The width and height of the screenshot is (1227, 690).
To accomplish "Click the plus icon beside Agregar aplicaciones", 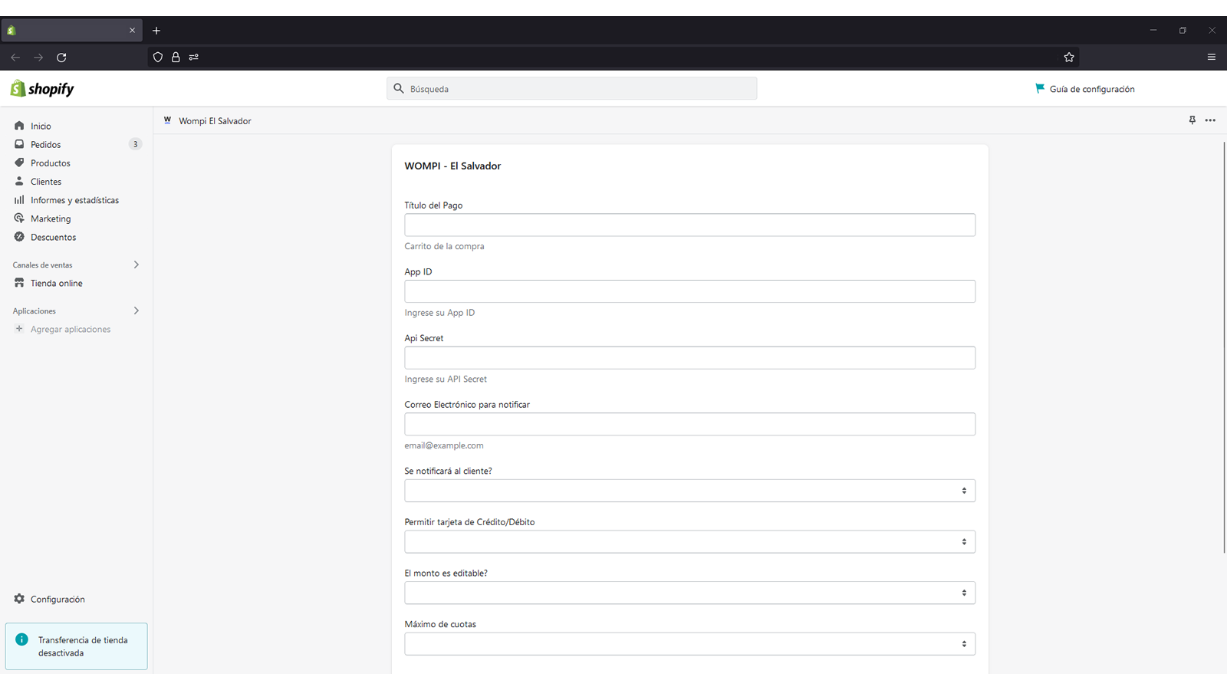I will point(19,329).
